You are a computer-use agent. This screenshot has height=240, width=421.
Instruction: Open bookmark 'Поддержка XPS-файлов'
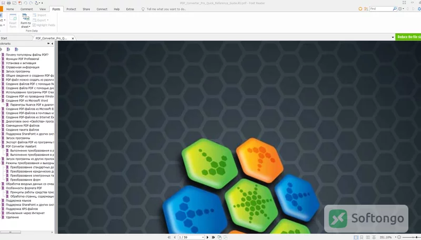click(x=22, y=209)
